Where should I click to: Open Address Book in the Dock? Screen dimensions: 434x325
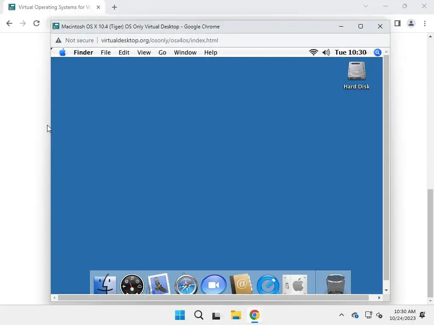(241, 284)
